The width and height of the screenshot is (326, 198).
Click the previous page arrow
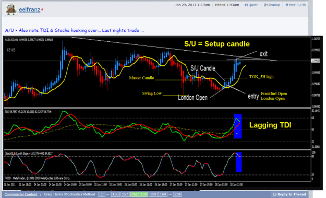tap(108, 194)
